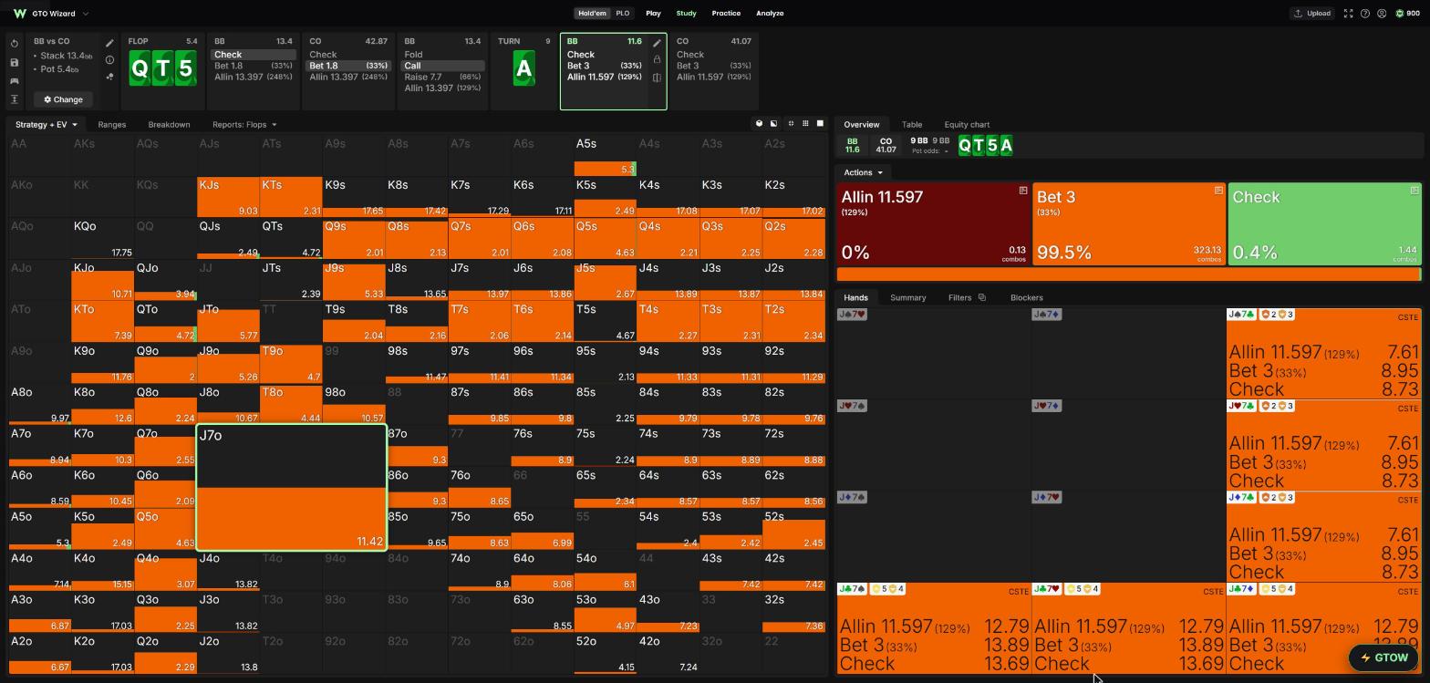
Task: Open the GTO Wizard title dropdown chevron
Action: 86,14
